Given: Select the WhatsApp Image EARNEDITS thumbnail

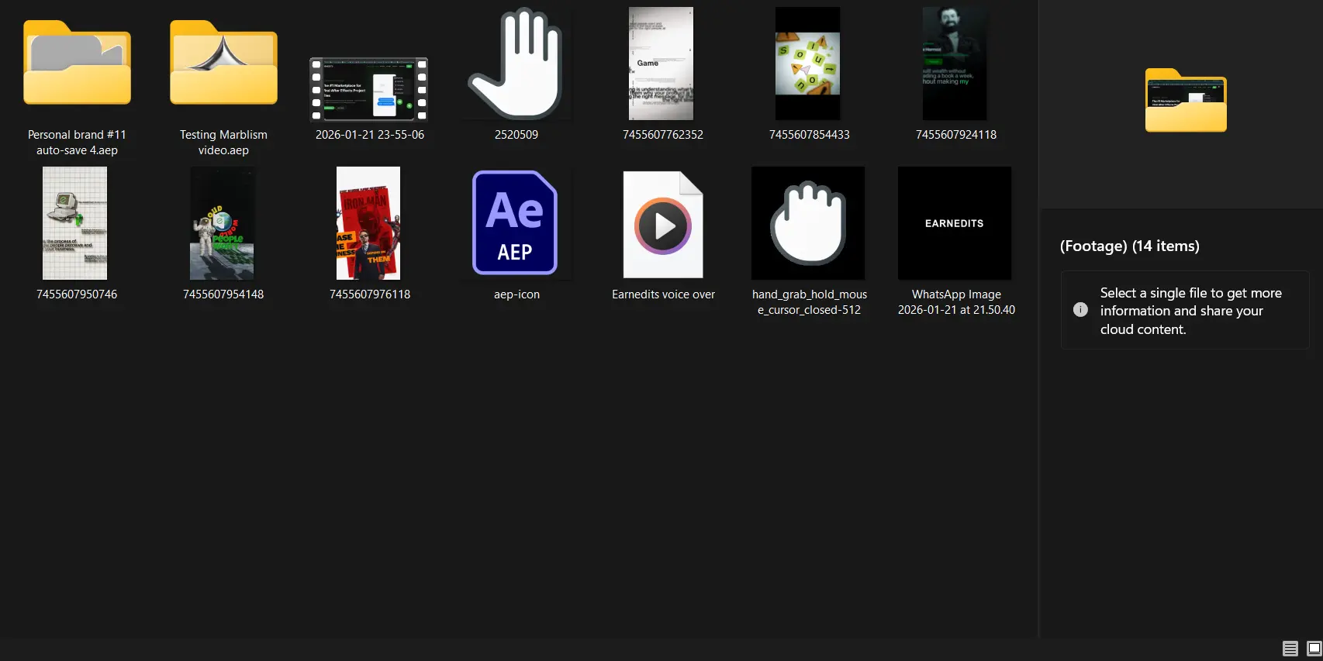Looking at the screenshot, I should (x=955, y=223).
